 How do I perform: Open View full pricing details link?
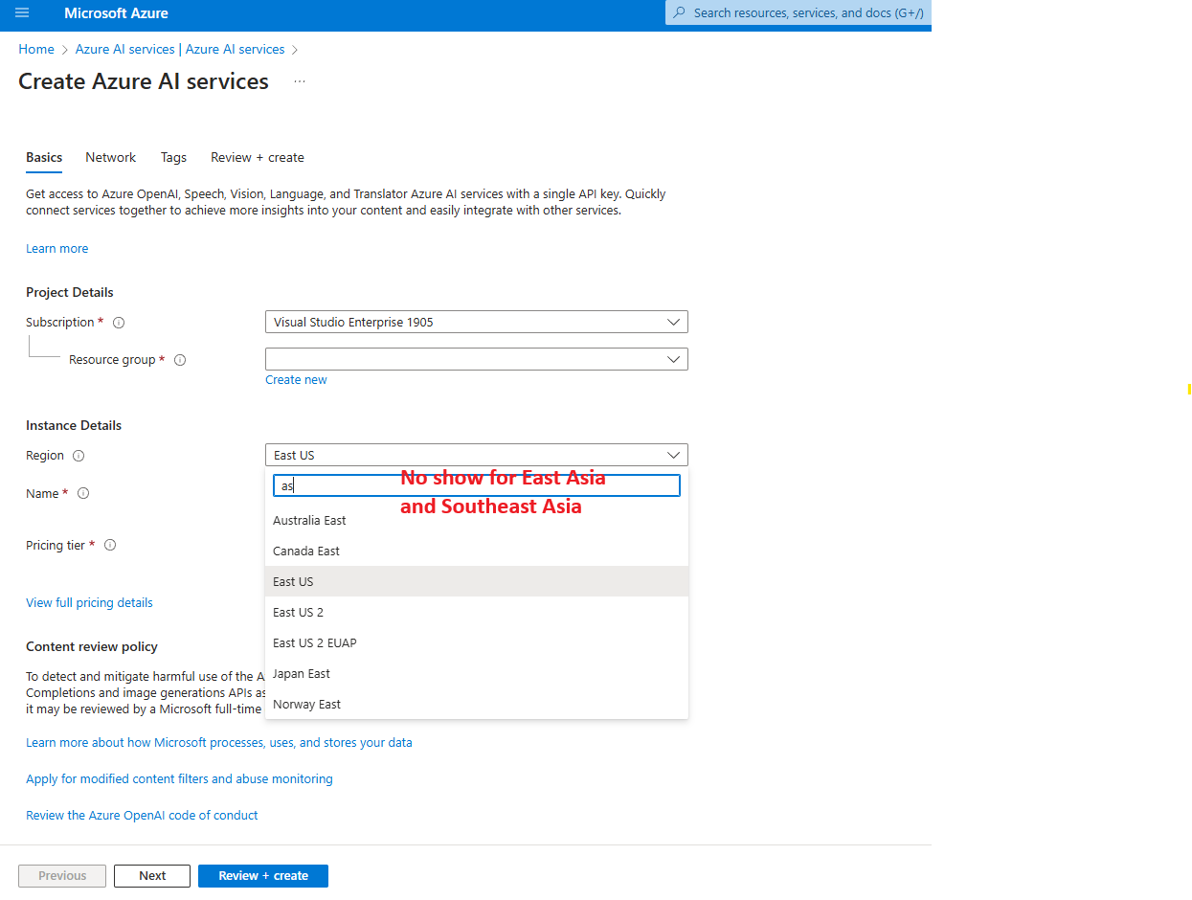pyautogui.click(x=89, y=602)
